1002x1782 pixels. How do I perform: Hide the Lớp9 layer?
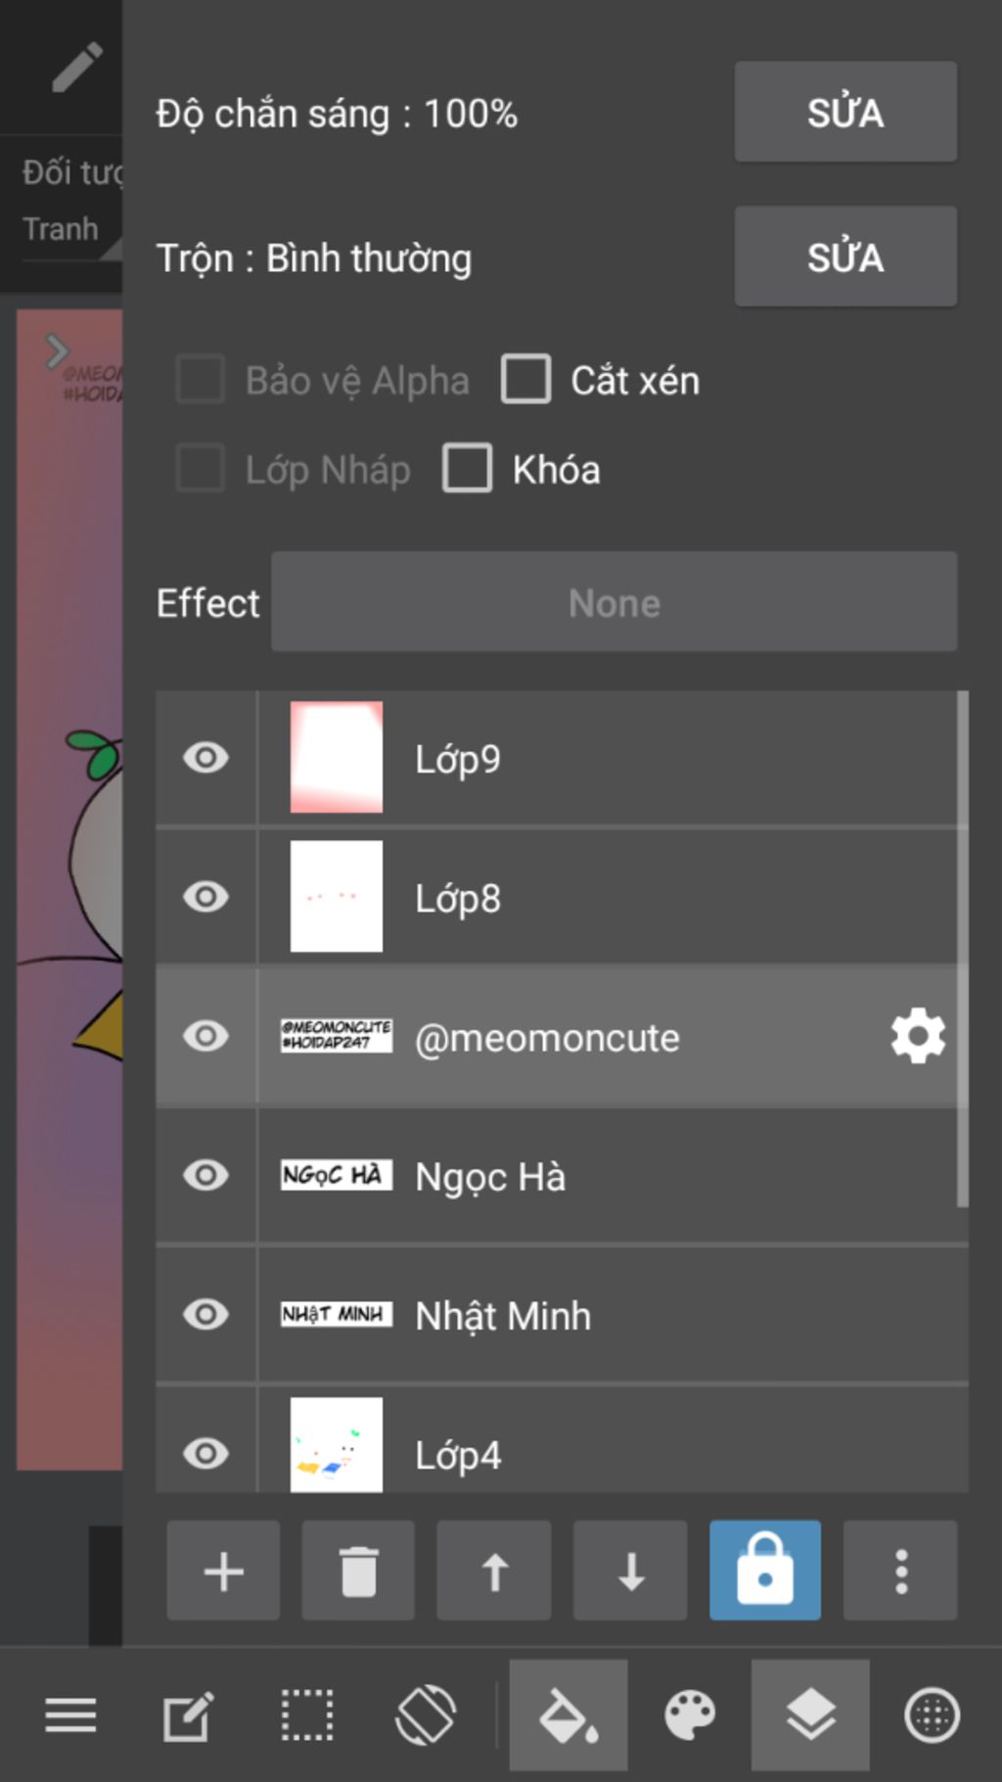[205, 758]
